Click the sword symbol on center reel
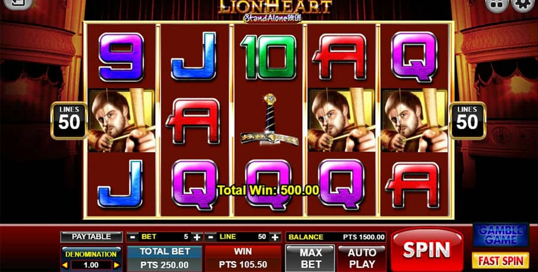This screenshot has width=538, height=272. click(270, 120)
